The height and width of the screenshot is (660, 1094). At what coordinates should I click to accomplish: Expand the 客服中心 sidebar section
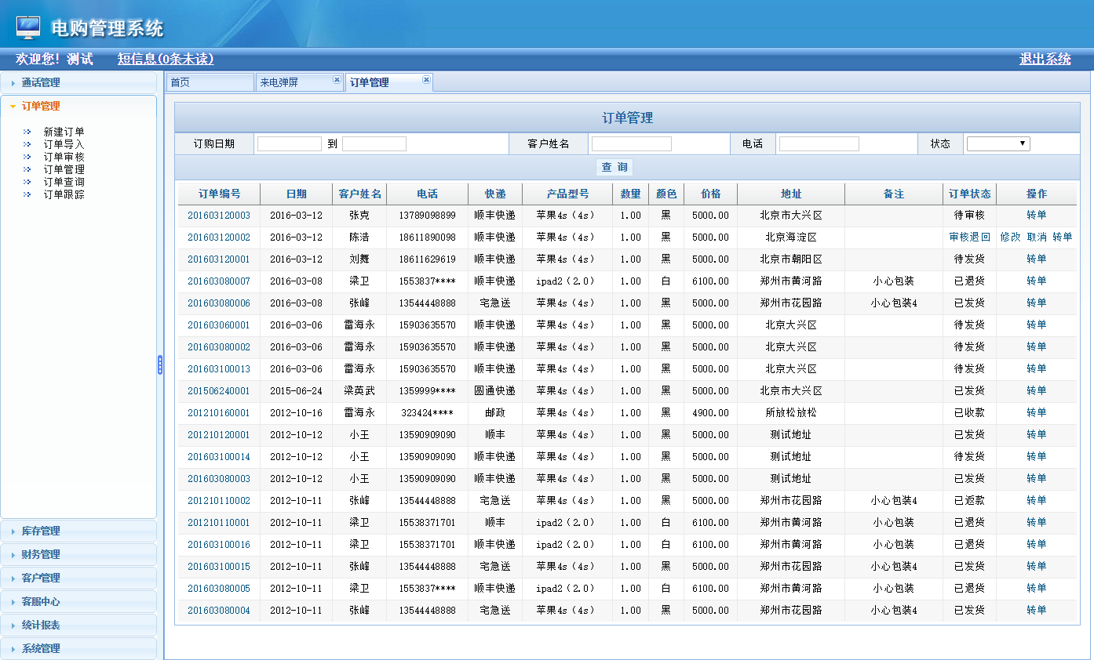78,601
